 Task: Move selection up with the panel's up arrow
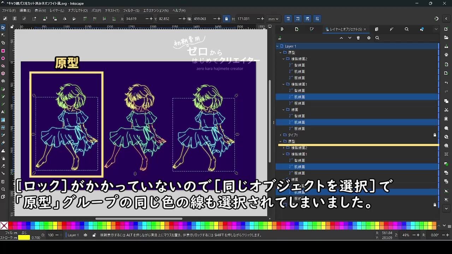[341, 38]
